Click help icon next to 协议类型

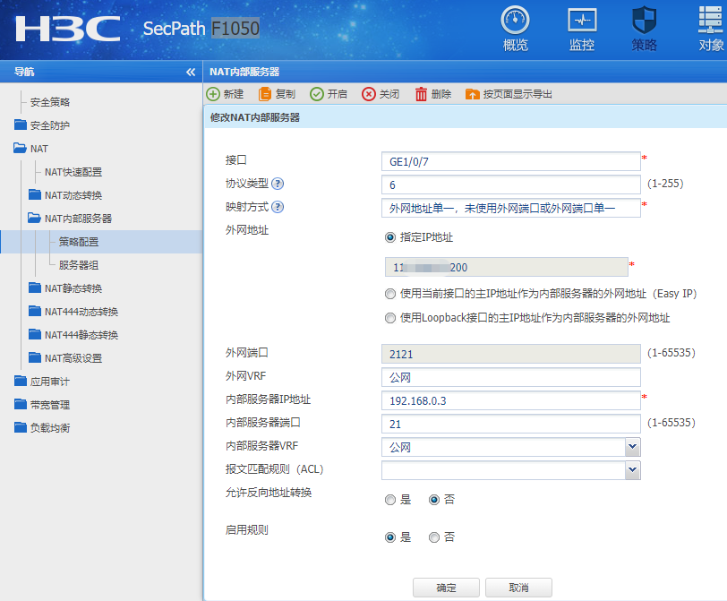tap(278, 185)
